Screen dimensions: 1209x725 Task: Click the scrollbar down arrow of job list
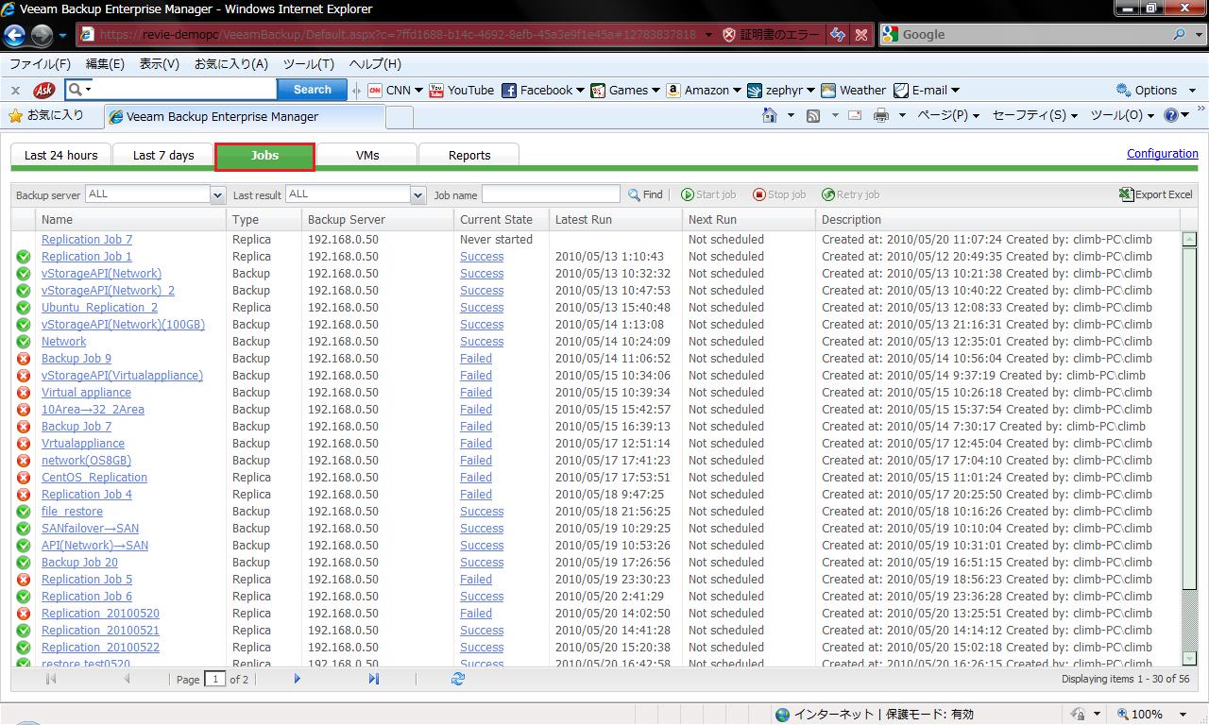click(x=1190, y=659)
